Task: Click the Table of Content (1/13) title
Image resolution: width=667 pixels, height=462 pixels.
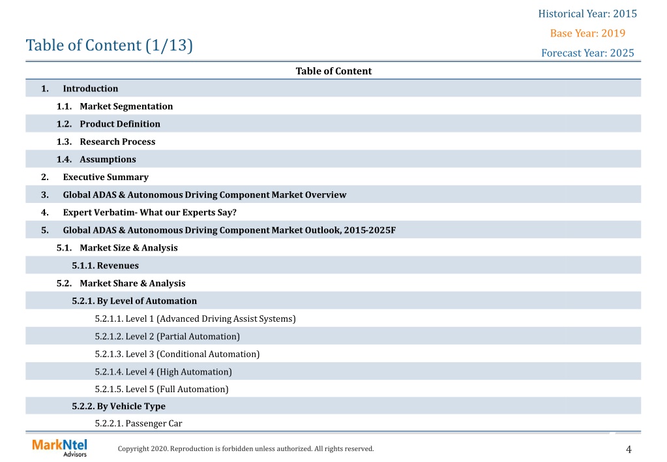Action: click(x=110, y=45)
